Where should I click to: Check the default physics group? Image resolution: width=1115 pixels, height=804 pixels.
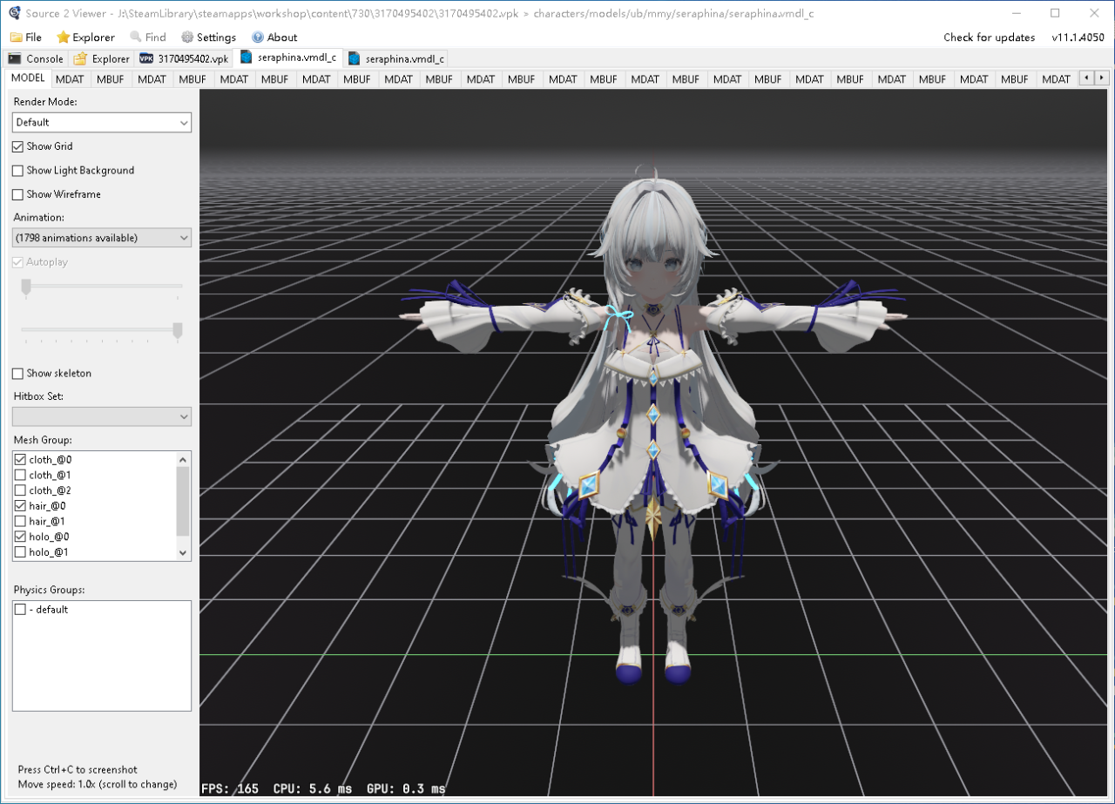point(20,610)
